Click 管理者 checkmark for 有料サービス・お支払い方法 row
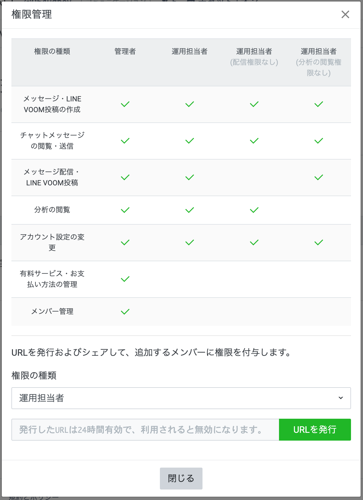This screenshot has height=500, width=363. tap(125, 279)
